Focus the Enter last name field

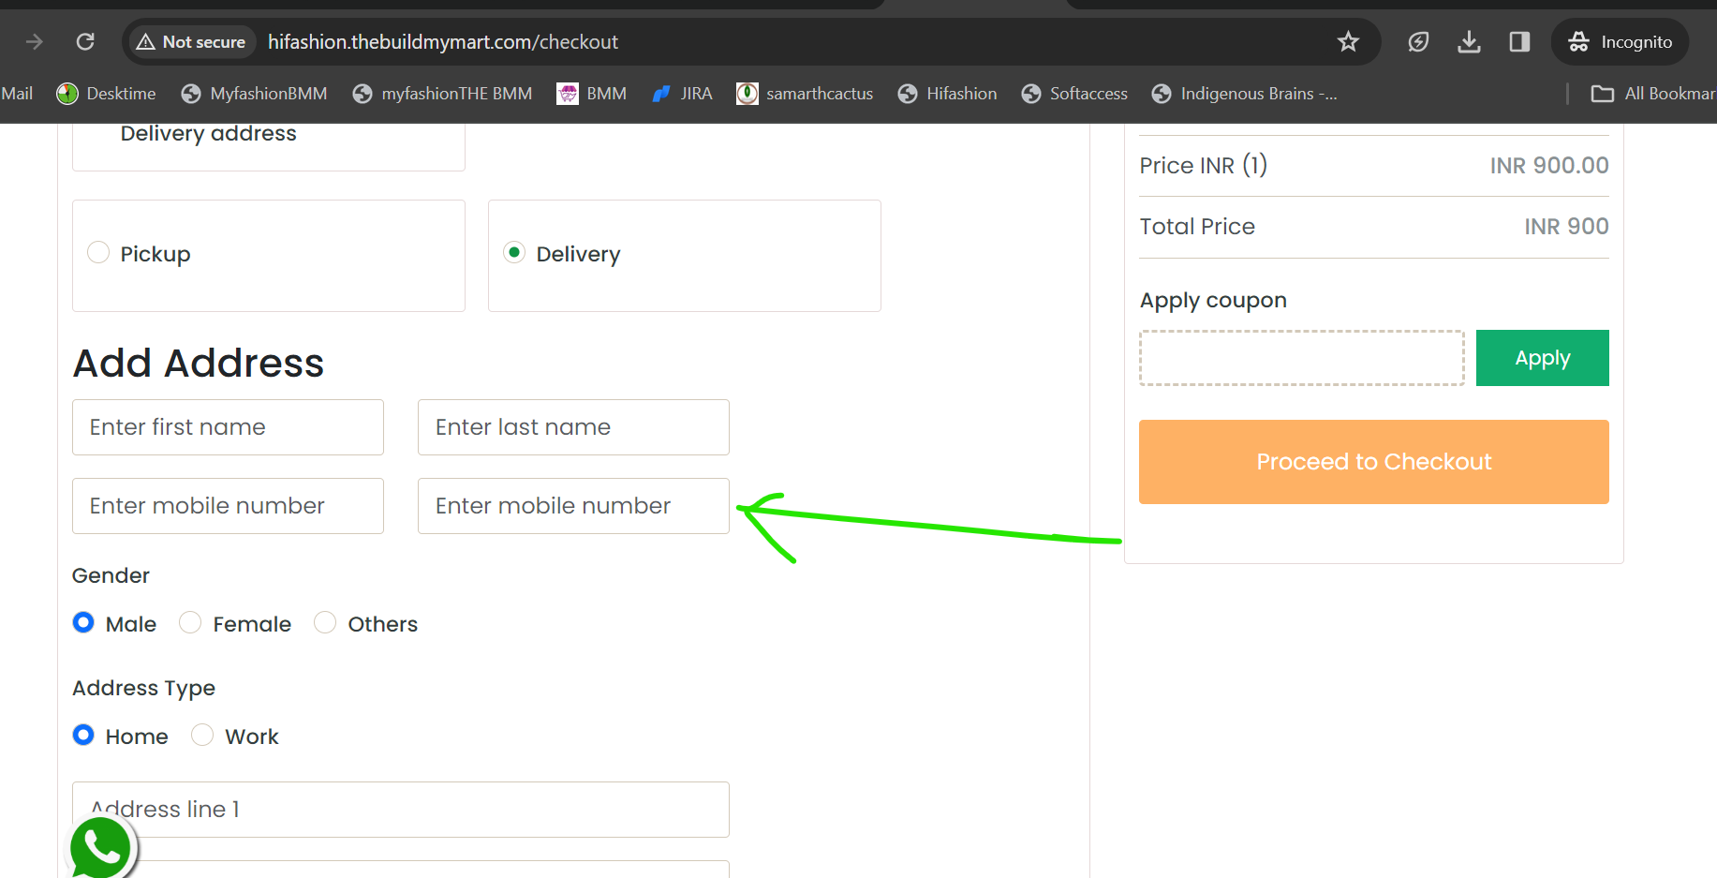tap(573, 427)
